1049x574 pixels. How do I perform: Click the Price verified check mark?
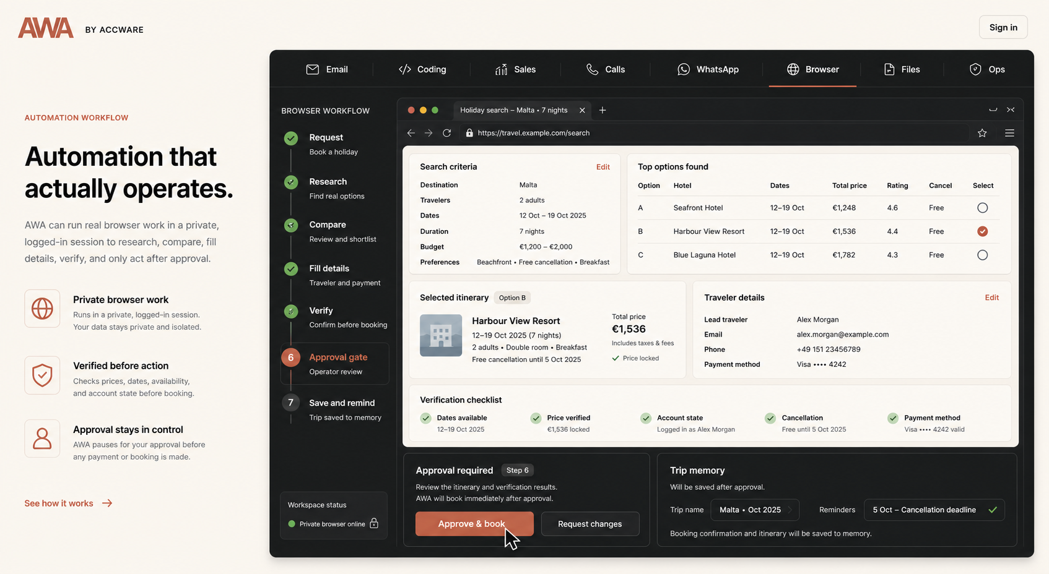[x=536, y=418]
